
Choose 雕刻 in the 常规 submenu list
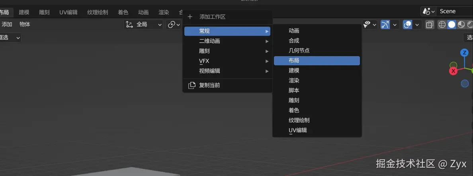[317, 100]
